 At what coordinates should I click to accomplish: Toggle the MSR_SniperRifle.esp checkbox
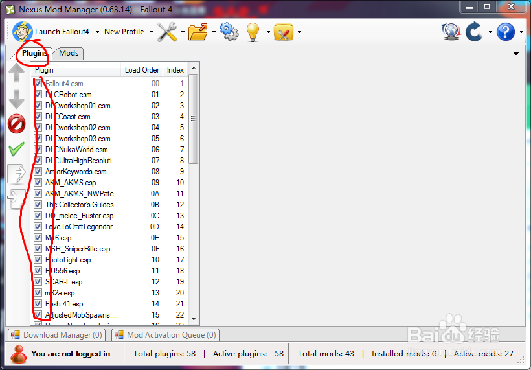38,249
